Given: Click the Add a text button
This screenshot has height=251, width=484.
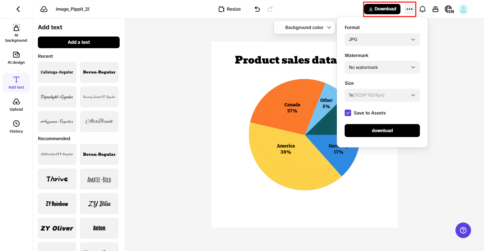Looking at the screenshot, I should click(x=79, y=42).
